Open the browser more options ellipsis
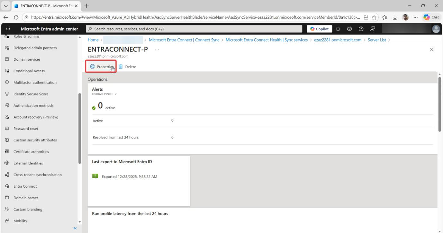This screenshot has height=233, width=443. point(415,17)
